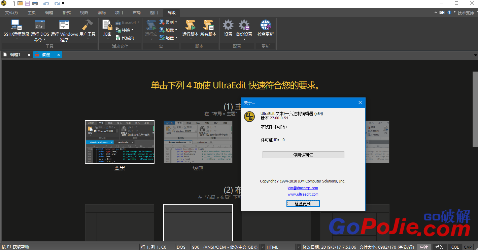This screenshot has height=250, width=478.
Task: Expand the 加密 dropdown arrow
Action: click(x=108, y=39)
